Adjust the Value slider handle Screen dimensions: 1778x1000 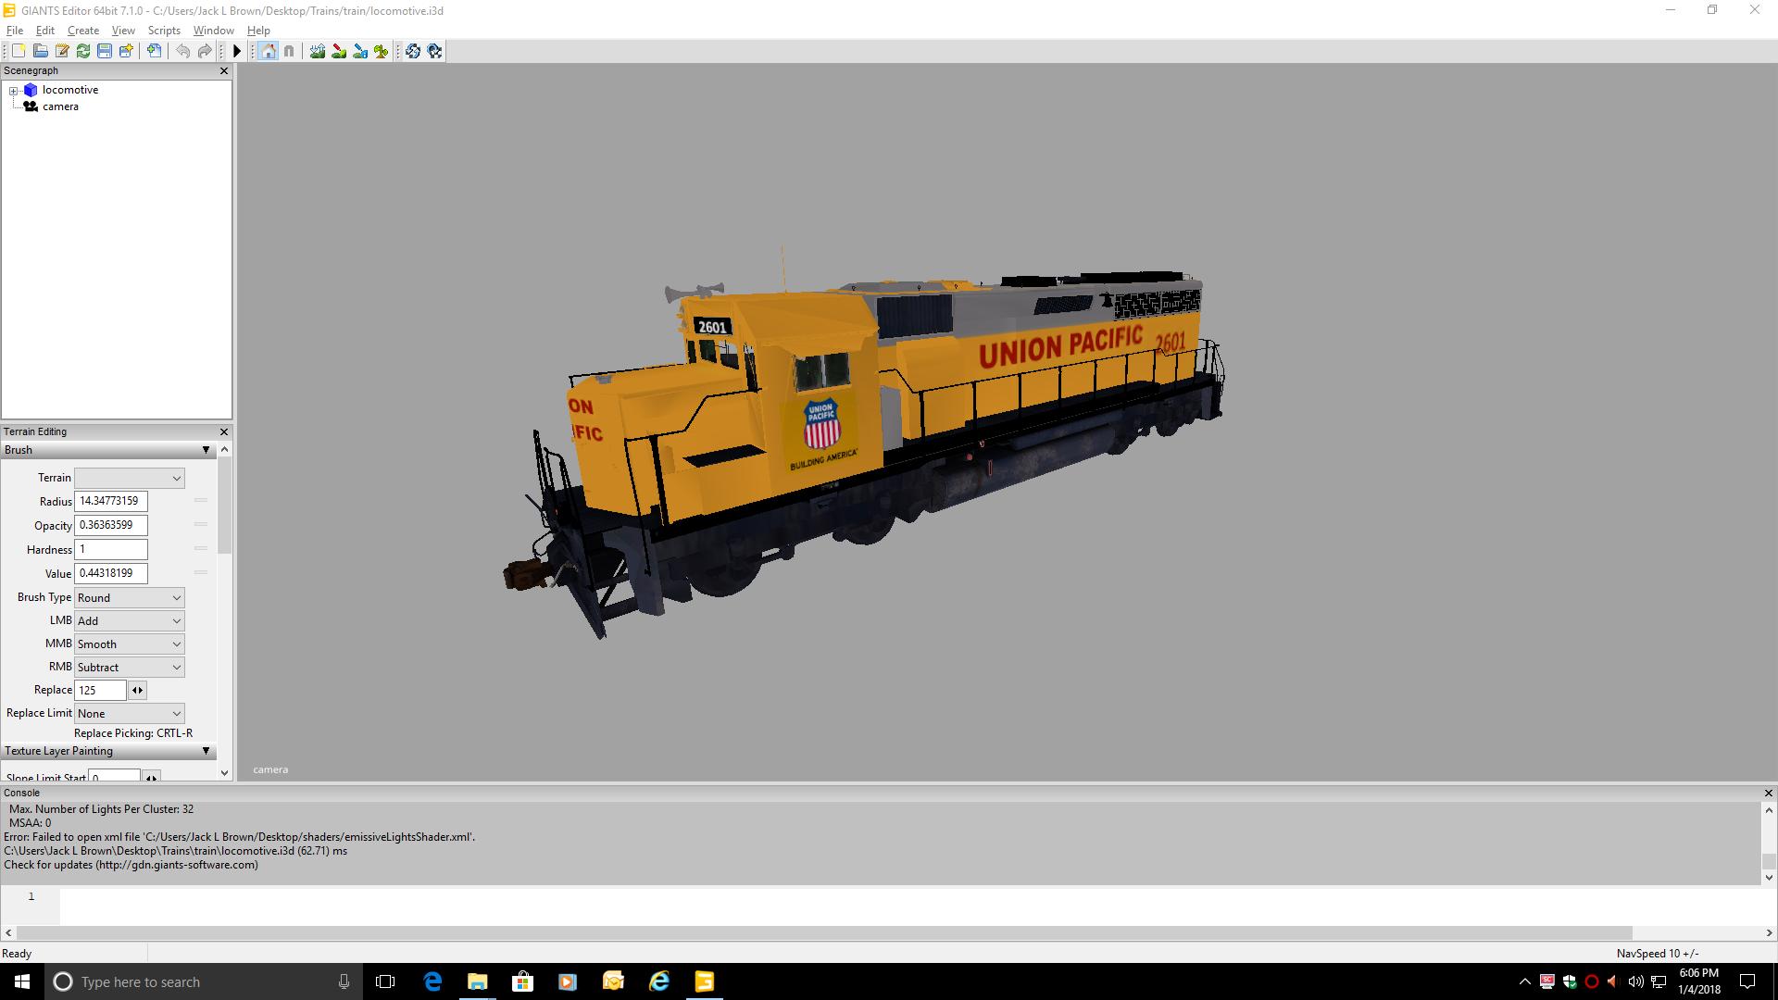(x=201, y=572)
